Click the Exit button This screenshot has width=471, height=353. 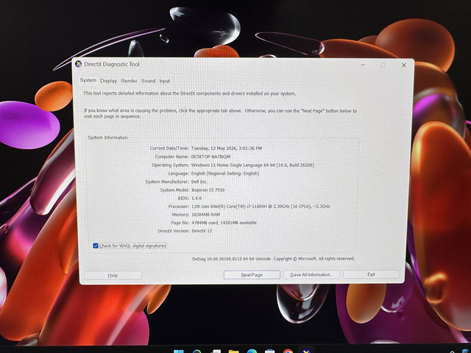point(371,274)
